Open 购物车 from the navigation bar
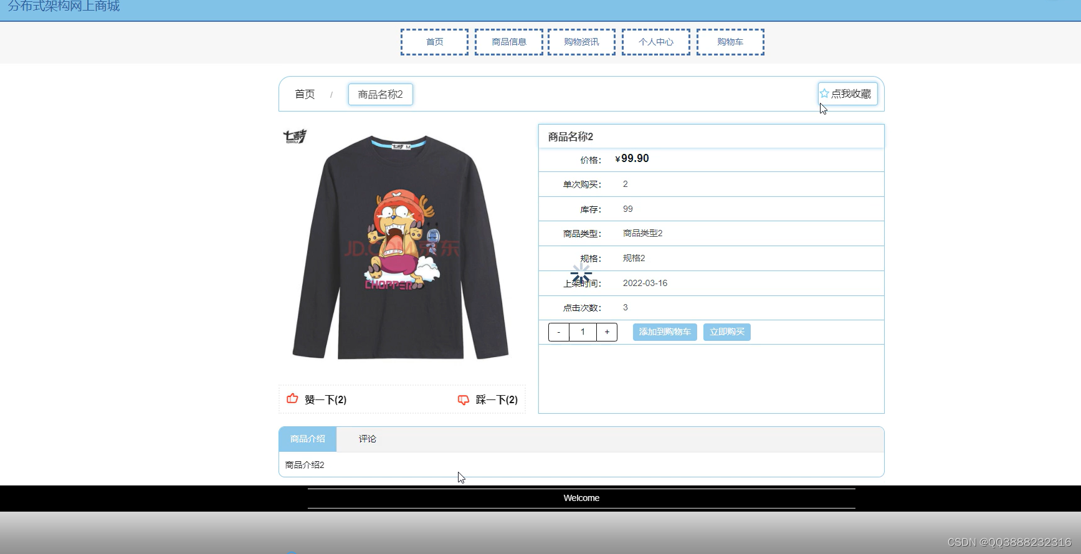 point(730,42)
